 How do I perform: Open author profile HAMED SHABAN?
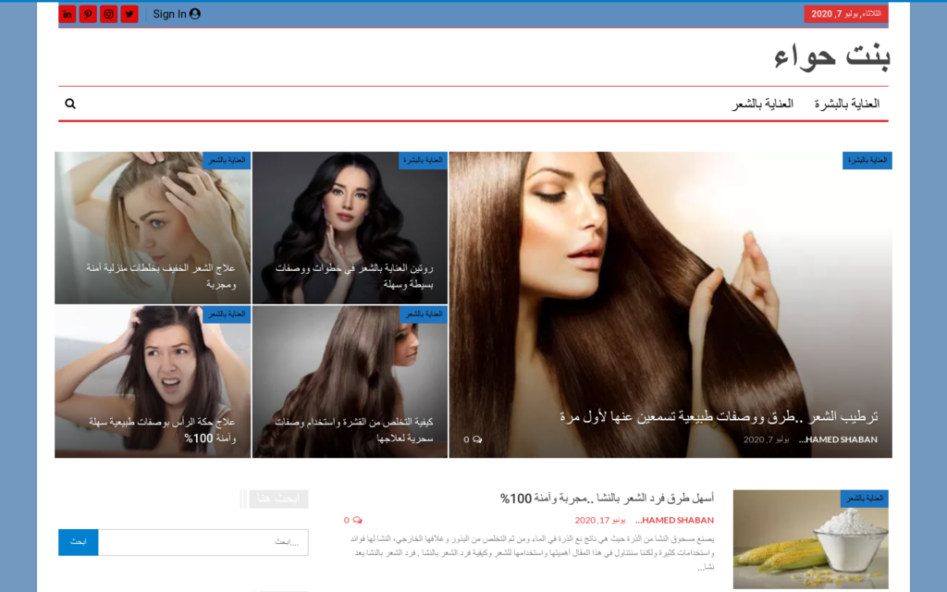tap(842, 439)
